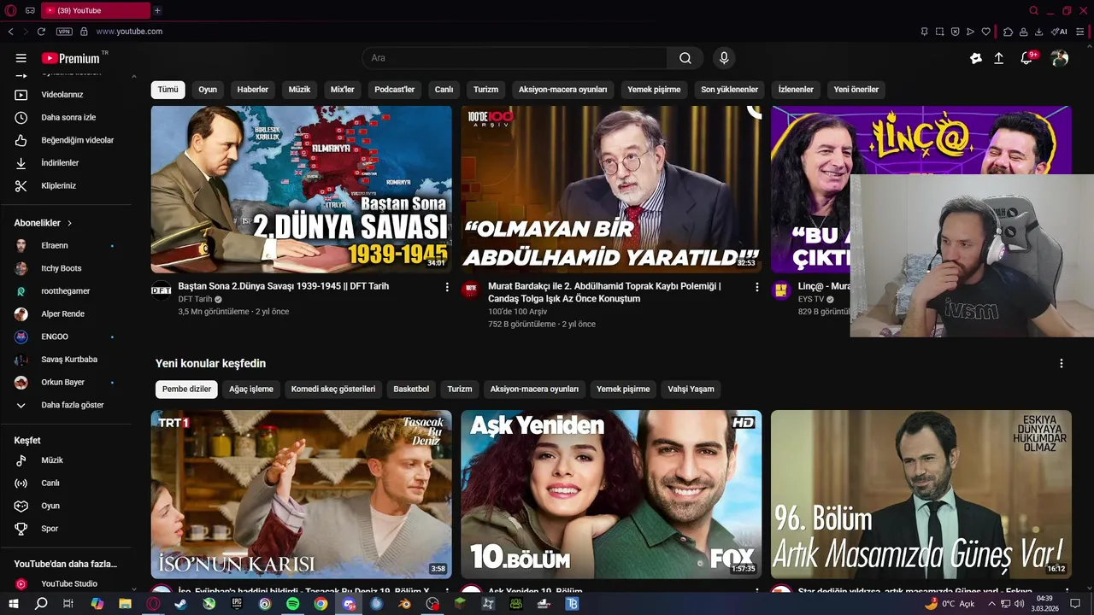Open Epic Games Launcher from taskbar

coord(237,604)
